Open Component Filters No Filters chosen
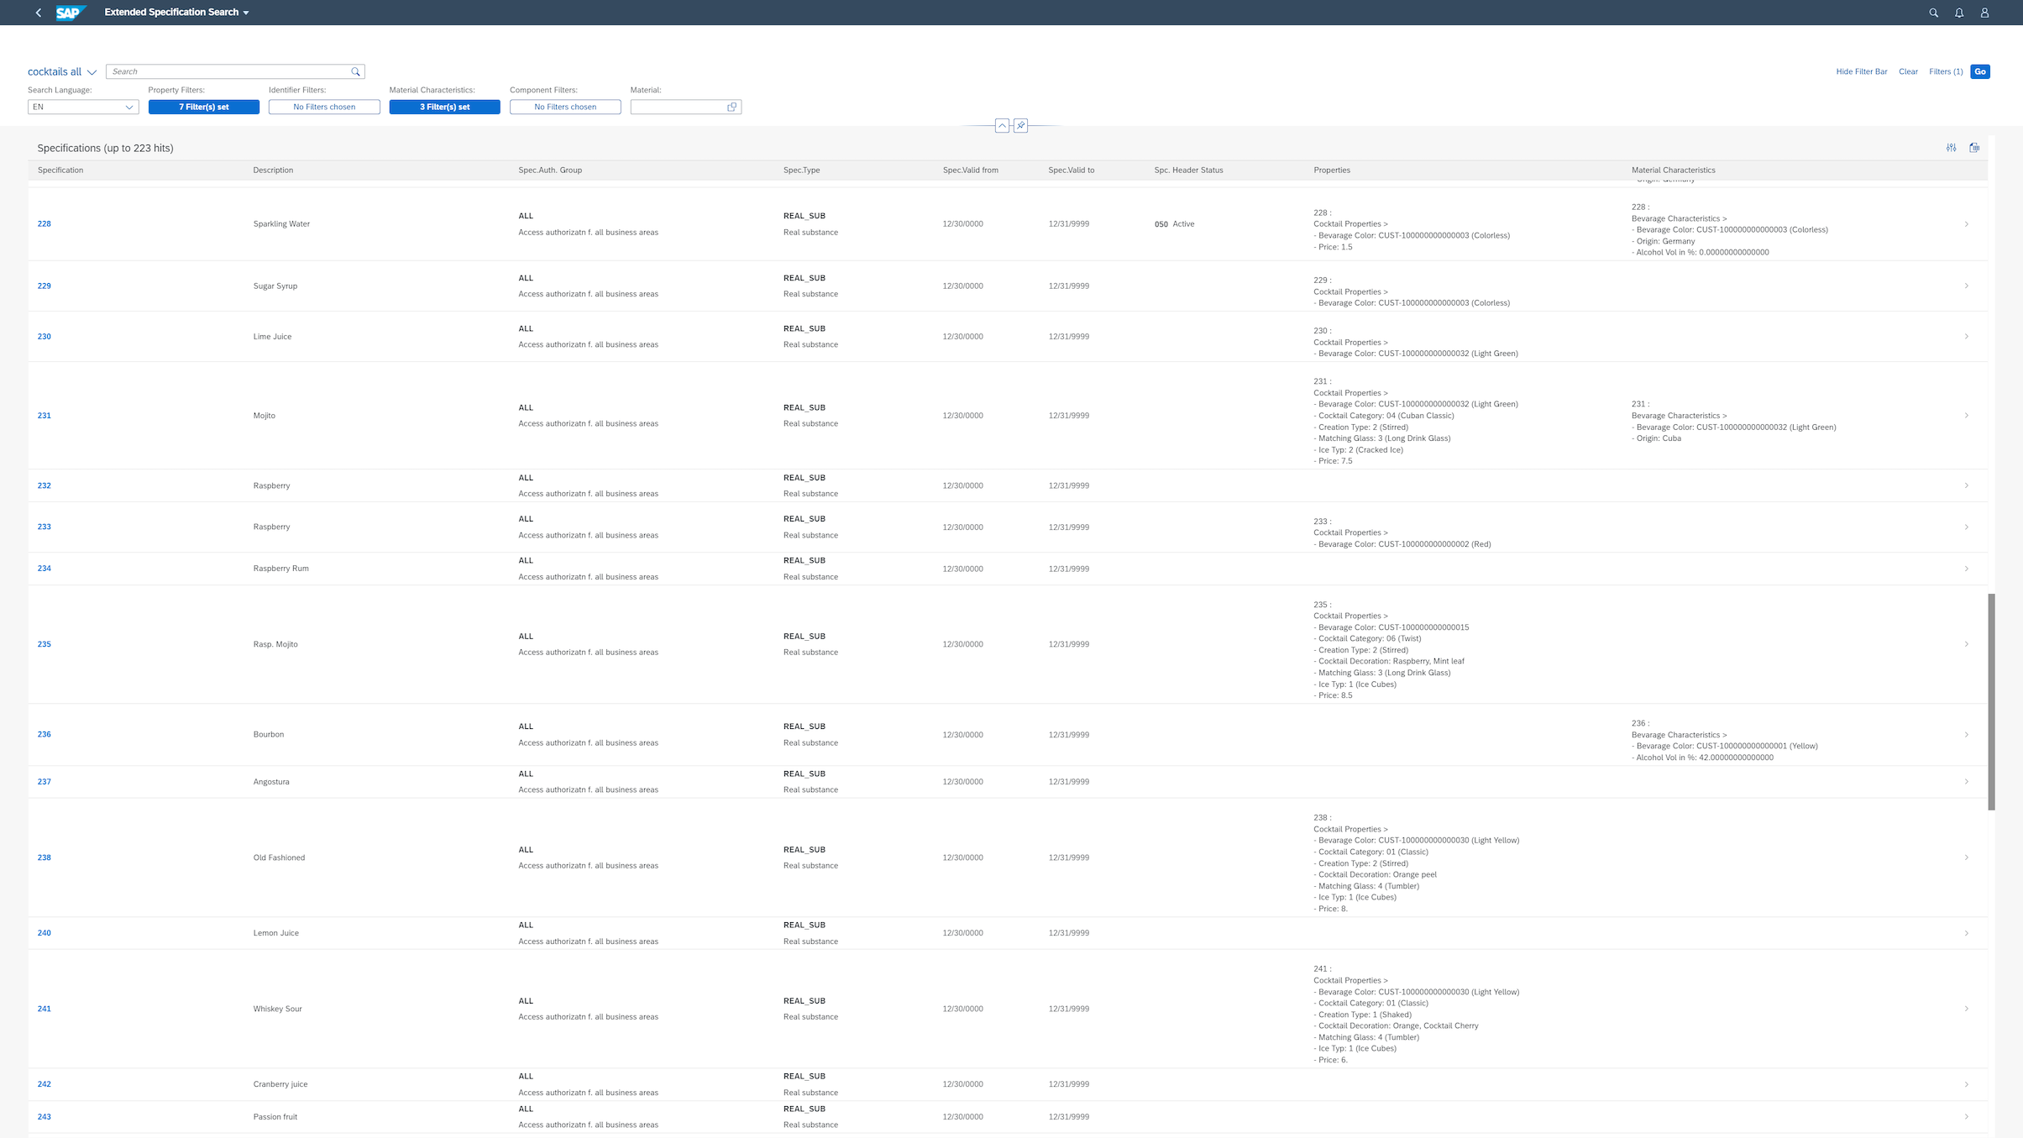Viewport: 2023px width, 1138px height. pyautogui.click(x=565, y=108)
